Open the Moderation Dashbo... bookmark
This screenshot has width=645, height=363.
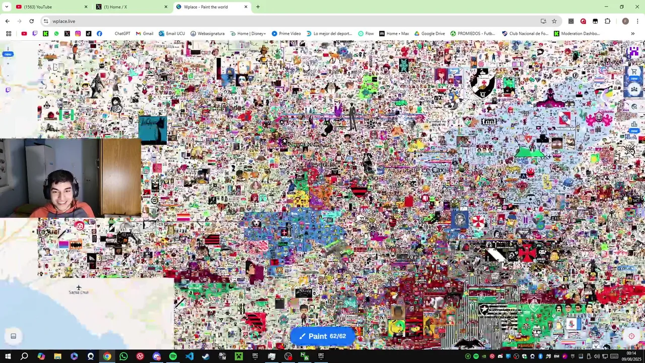coord(576,34)
